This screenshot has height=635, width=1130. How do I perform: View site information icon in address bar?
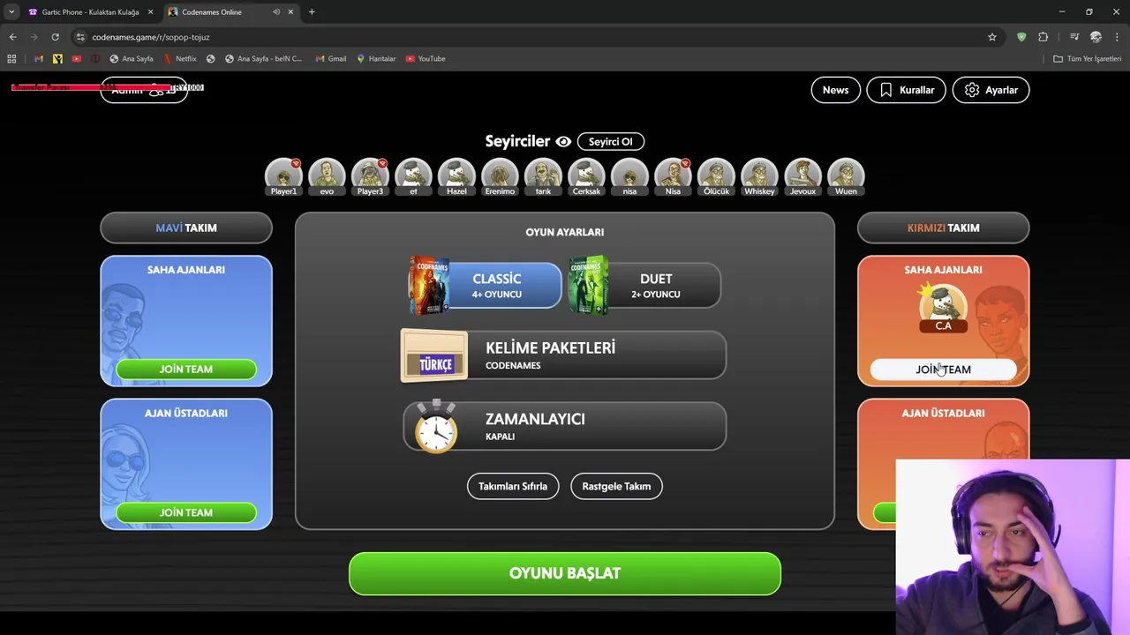80,37
